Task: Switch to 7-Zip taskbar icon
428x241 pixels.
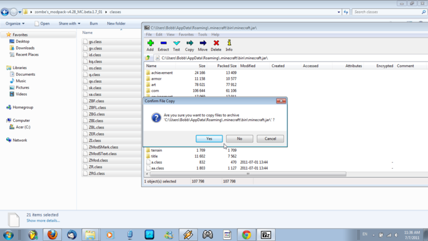Action: click(266, 235)
